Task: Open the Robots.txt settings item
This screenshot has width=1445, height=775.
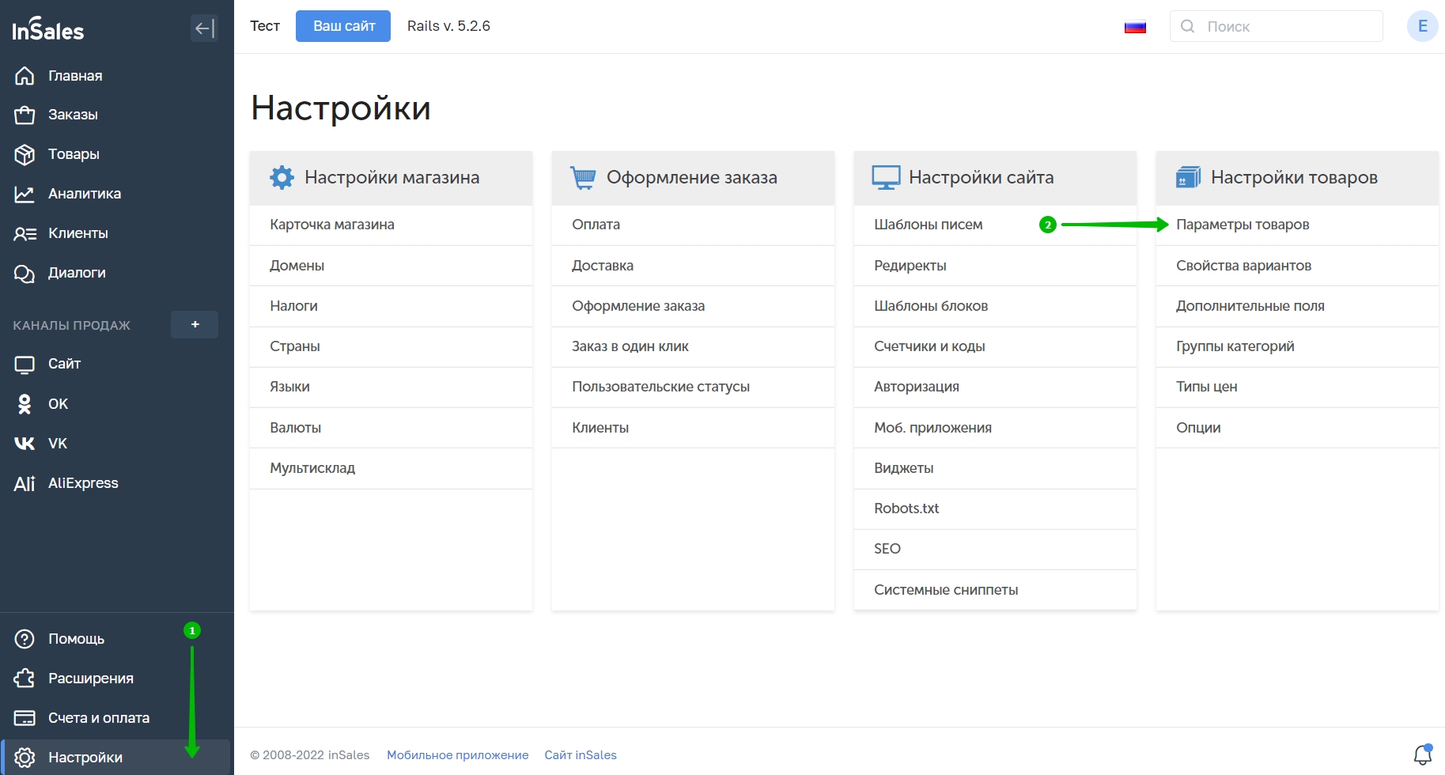Action: pyautogui.click(x=906, y=508)
